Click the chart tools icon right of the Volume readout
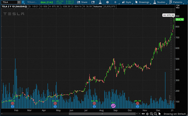 click(x=178, y=7)
